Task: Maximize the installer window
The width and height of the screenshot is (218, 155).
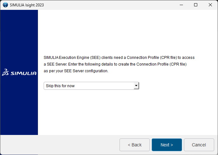Action: [x=196, y=5]
